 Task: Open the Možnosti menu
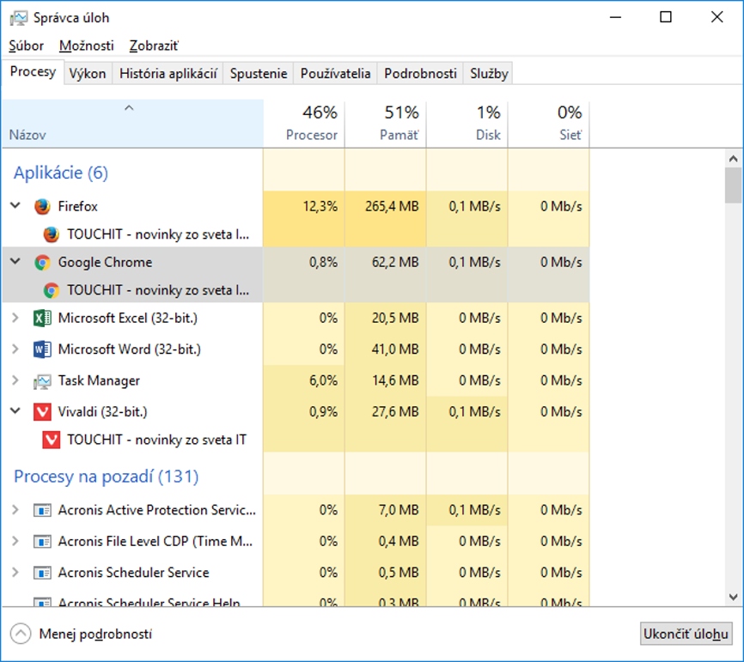point(86,46)
